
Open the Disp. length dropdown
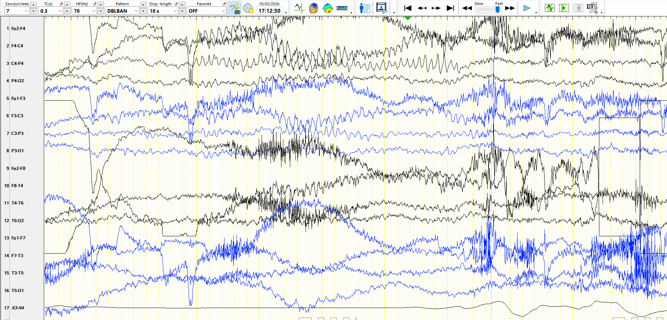(x=163, y=11)
